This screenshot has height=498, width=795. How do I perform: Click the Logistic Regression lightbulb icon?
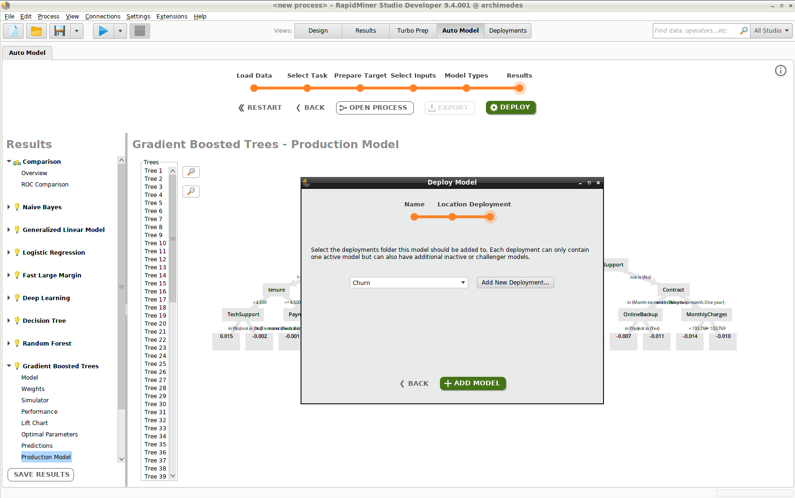click(x=17, y=252)
